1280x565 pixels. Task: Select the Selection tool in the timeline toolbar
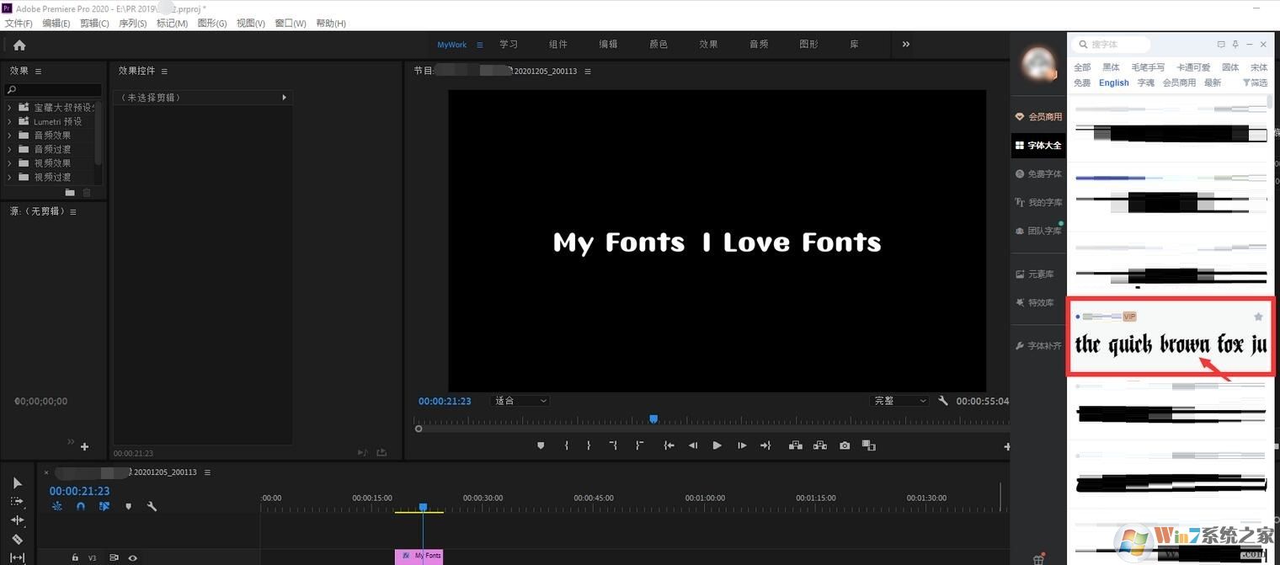point(17,482)
